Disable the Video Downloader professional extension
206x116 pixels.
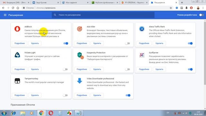coord(128,95)
